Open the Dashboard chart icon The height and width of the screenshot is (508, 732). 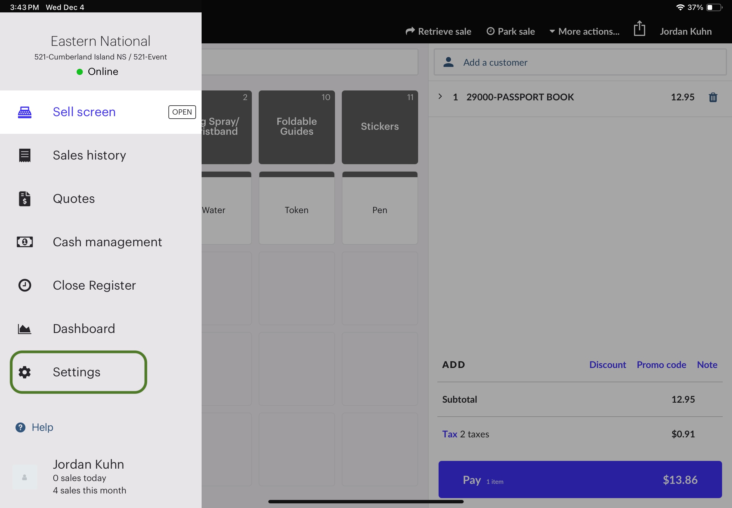point(25,329)
